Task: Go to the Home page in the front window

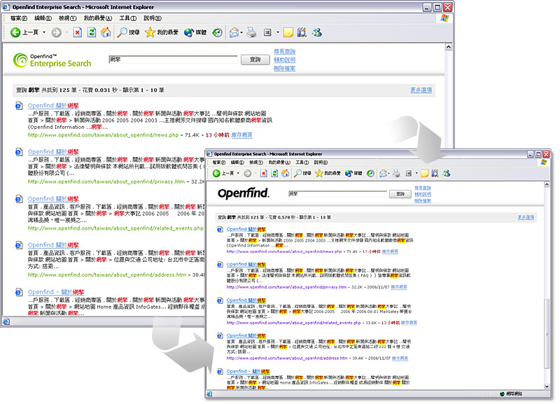Action: click(x=286, y=173)
